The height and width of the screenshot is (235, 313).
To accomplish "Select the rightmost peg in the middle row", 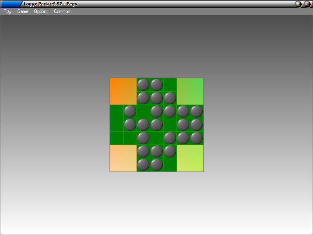I will pyautogui.click(x=197, y=125).
